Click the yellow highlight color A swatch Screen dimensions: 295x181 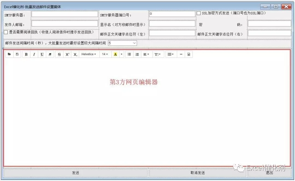tap(115, 54)
